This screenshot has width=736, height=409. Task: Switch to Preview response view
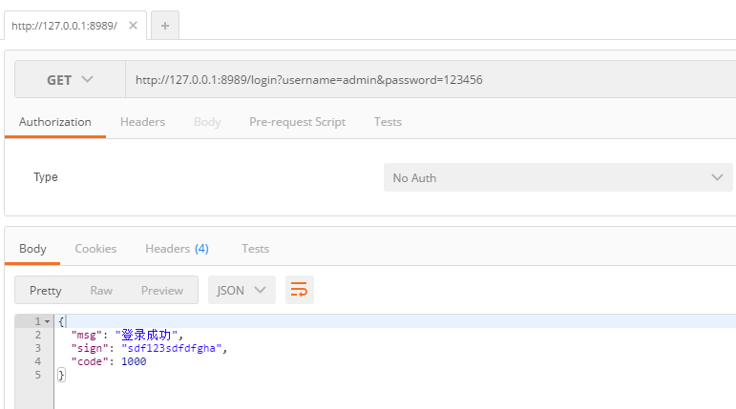162,291
